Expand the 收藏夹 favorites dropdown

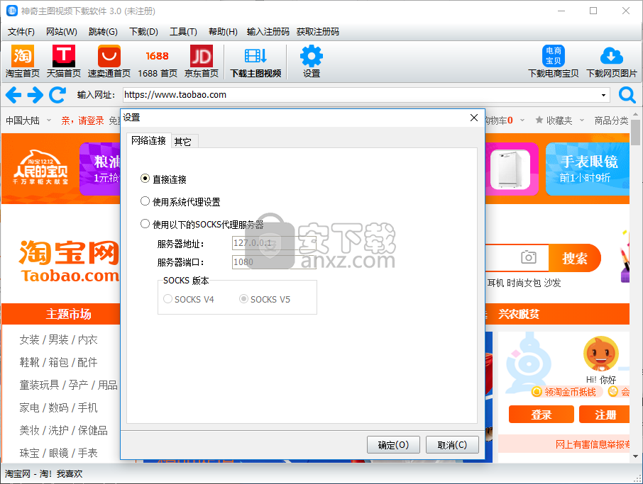click(581, 120)
